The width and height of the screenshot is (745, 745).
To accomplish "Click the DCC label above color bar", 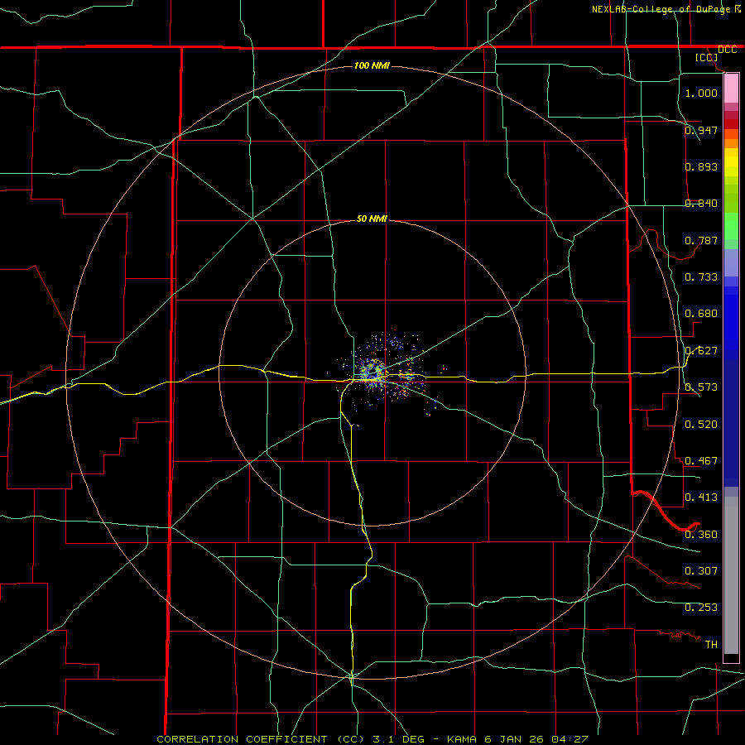I will [727, 50].
